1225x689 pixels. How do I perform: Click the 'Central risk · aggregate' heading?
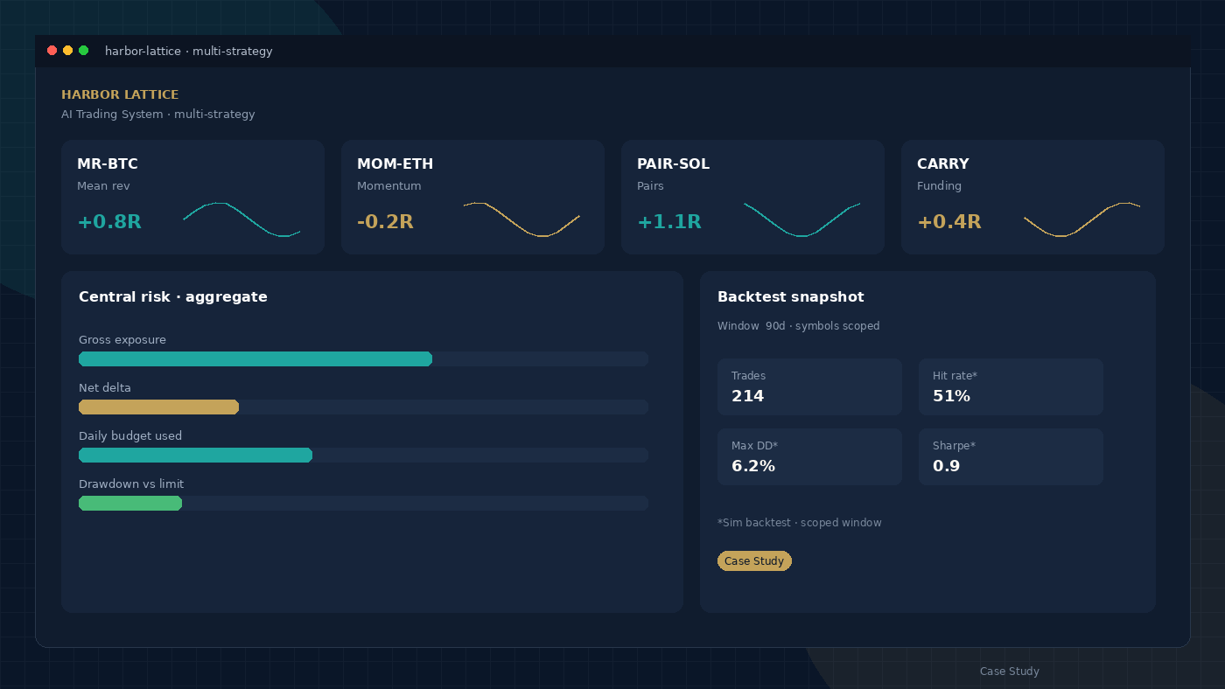tap(173, 297)
